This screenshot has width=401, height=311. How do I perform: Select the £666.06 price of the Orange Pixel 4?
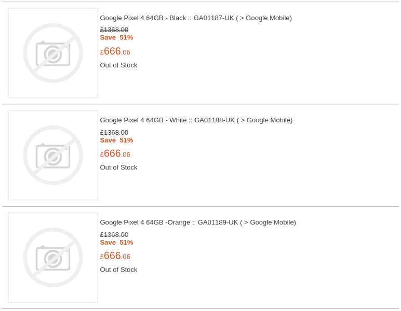point(115,256)
